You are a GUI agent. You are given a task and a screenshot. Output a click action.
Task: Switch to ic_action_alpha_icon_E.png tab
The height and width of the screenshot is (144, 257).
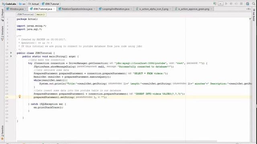153,9
